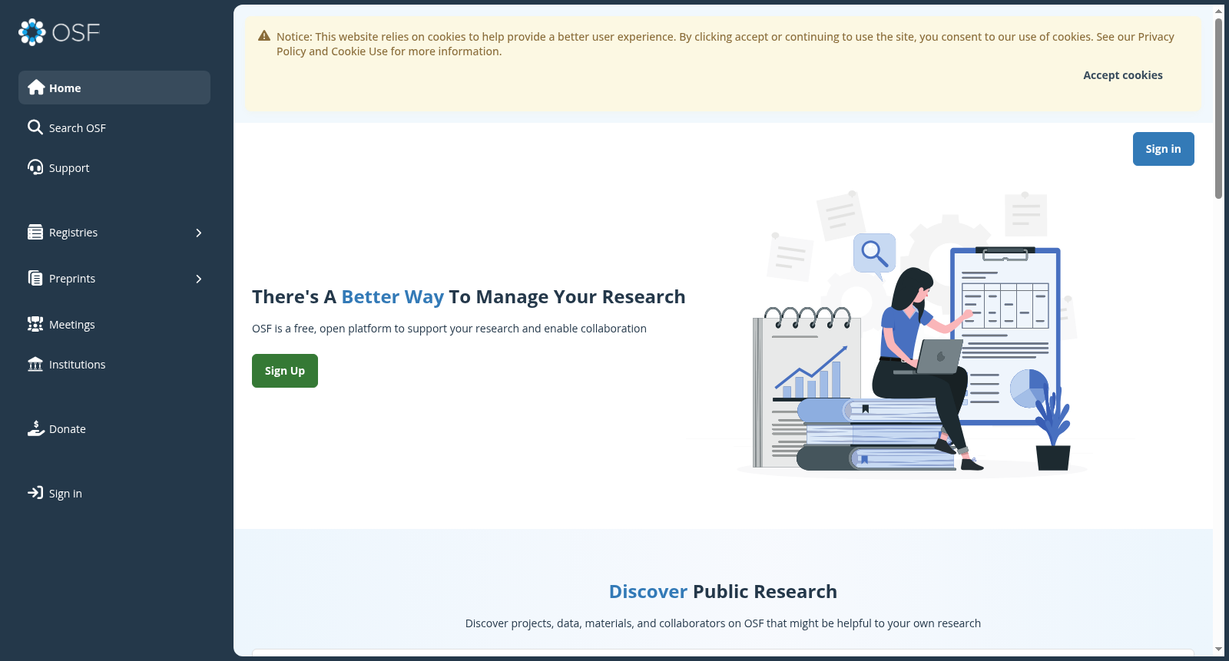Open the Donate link text
Screen dimensions: 1229x661
tap(67, 429)
